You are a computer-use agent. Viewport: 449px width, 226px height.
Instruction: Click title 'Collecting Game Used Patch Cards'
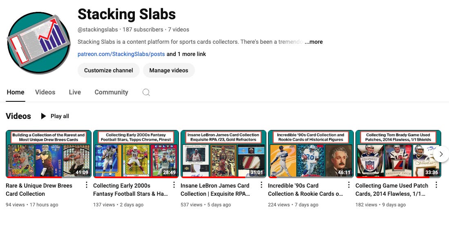coord(392,190)
